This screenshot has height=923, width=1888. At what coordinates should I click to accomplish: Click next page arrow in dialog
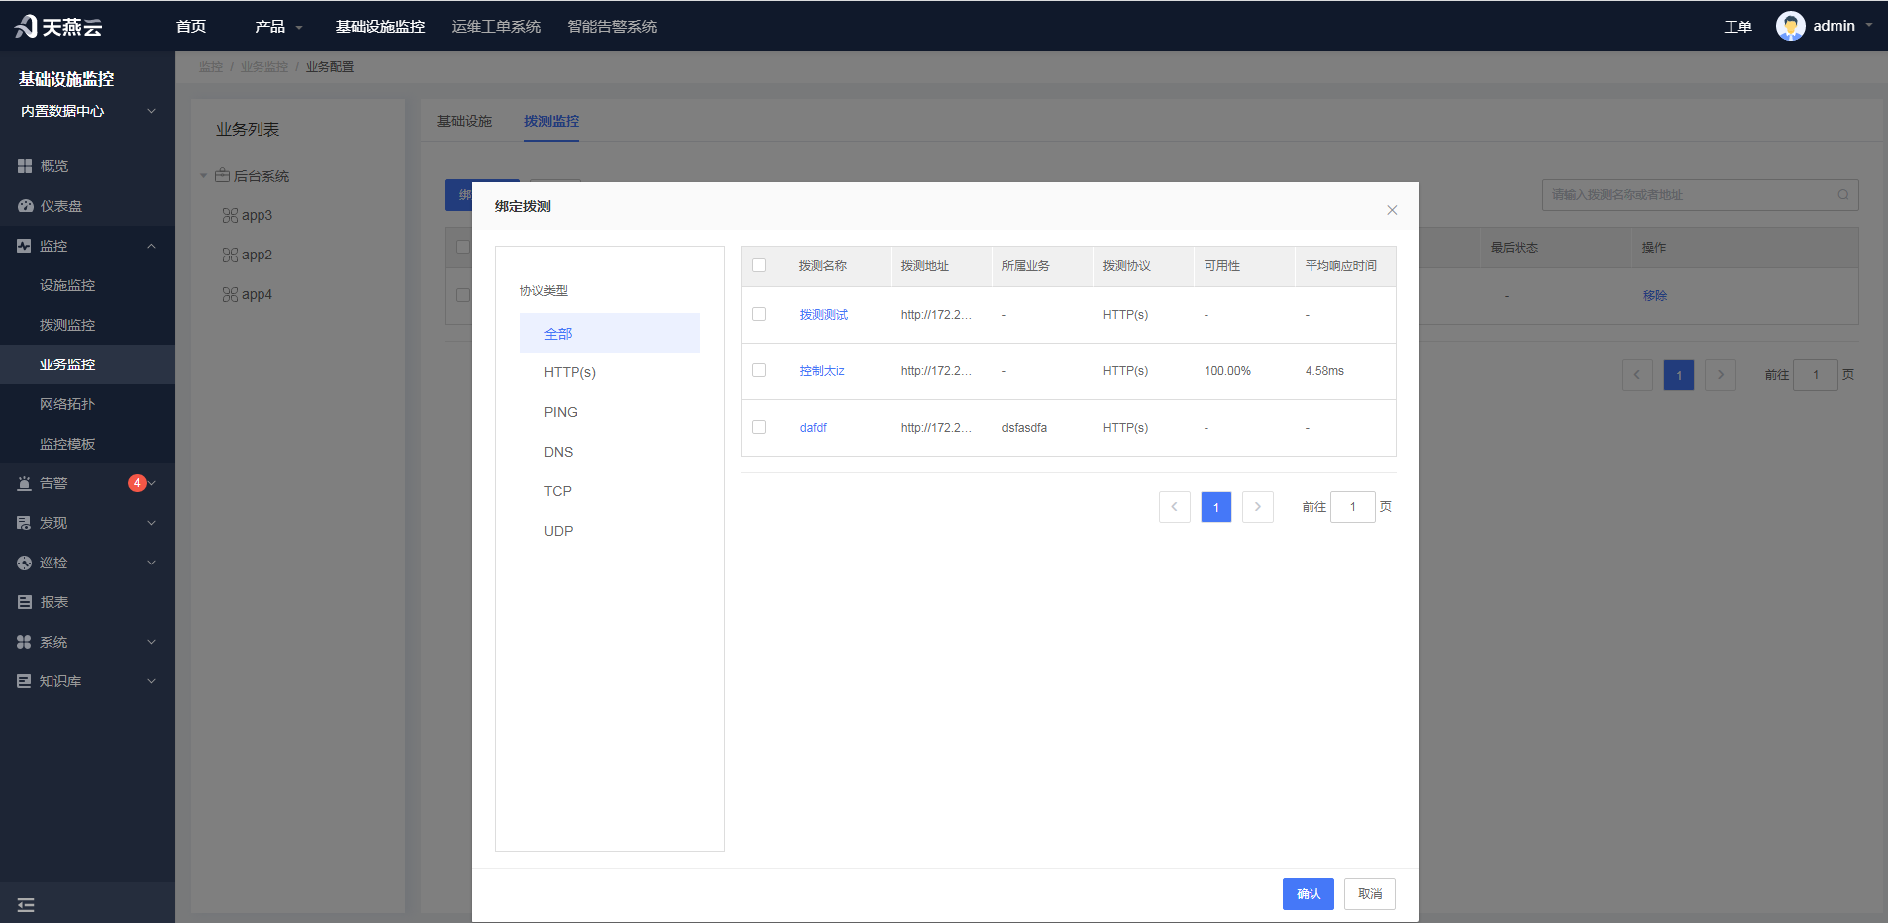[1258, 507]
